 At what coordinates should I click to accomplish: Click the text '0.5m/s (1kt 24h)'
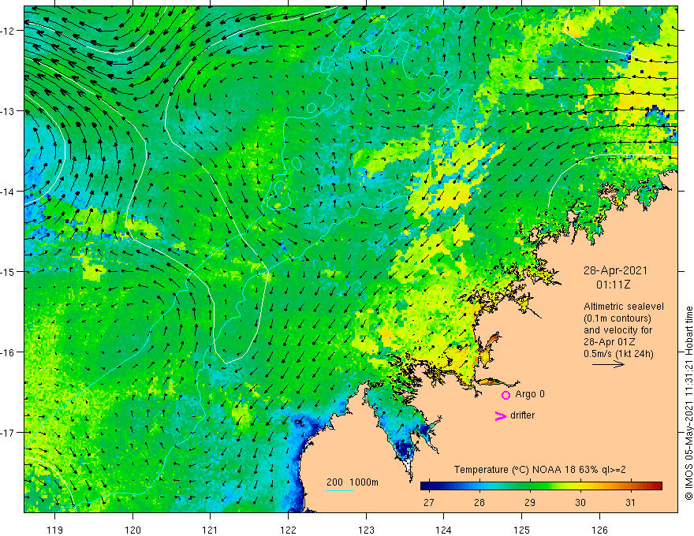(x=618, y=353)
